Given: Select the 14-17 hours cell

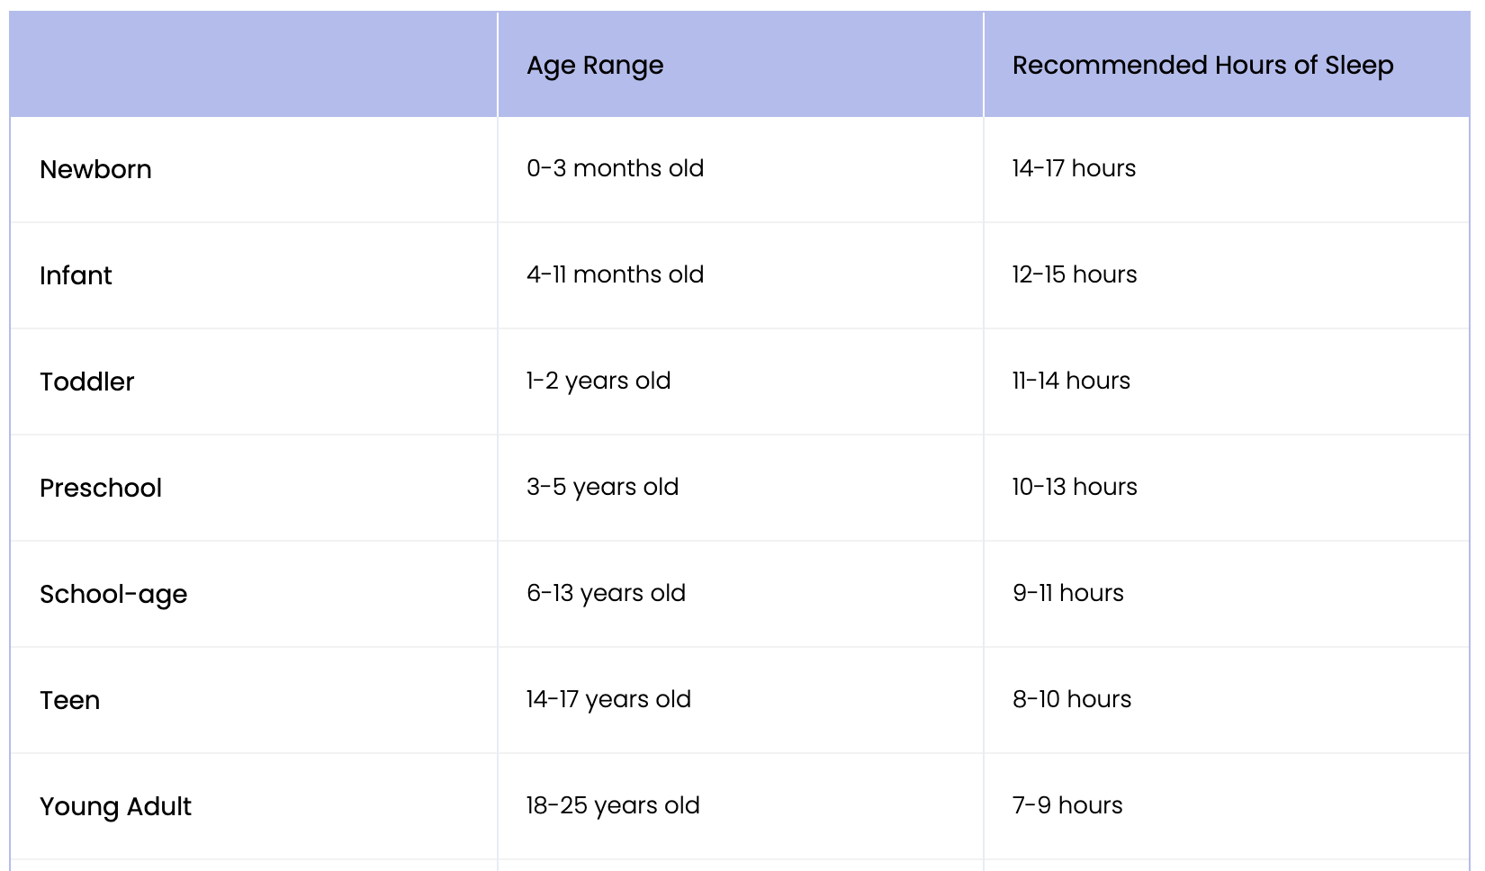Looking at the screenshot, I should point(1074,168).
